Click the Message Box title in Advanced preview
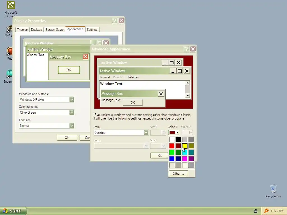 tap(112, 94)
